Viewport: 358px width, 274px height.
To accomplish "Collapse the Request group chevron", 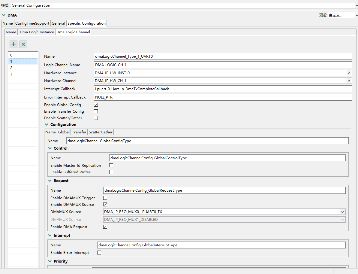I will (50, 181).
